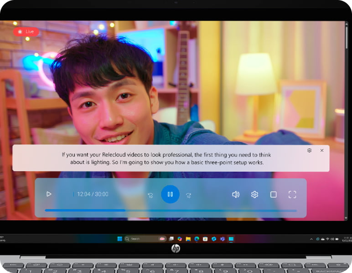Enter fullscreen mode in the video player
This screenshot has height=273, width=352.
(292, 194)
